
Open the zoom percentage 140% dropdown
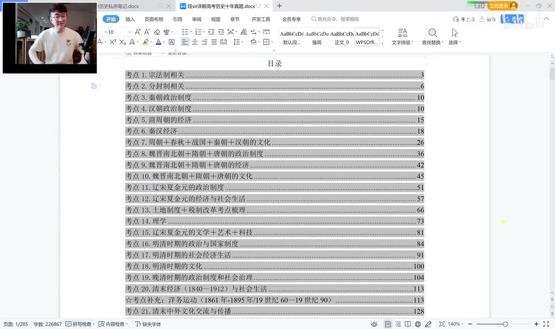click(x=456, y=324)
